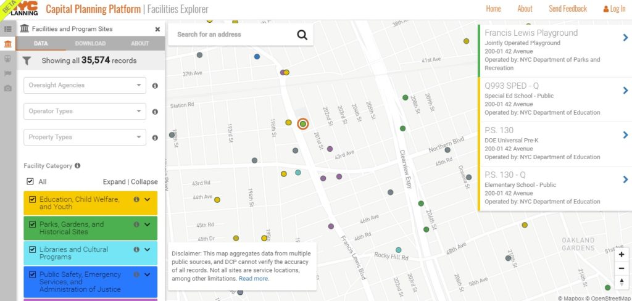The height and width of the screenshot is (301, 632).
Task: Select the transit train icon in sidebar
Action: 8,59
